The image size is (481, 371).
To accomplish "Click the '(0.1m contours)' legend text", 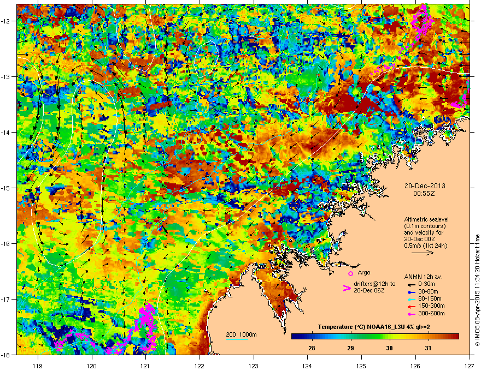I will (425, 226).
